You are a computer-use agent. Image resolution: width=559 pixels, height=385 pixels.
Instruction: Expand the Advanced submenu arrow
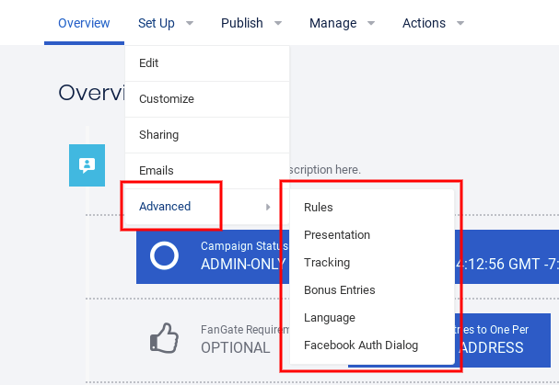[x=268, y=207]
